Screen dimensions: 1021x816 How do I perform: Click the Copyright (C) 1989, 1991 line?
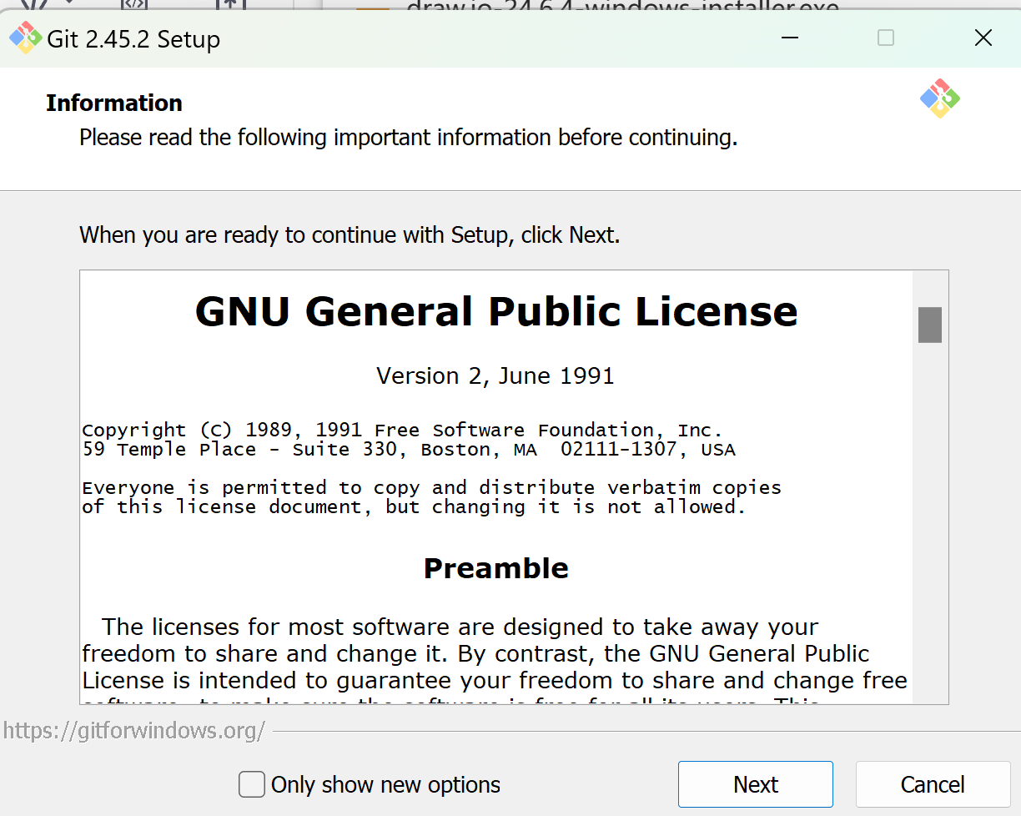pos(402,430)
